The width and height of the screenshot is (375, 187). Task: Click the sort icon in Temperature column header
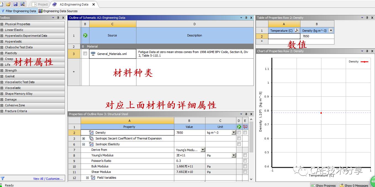[297, 30]
